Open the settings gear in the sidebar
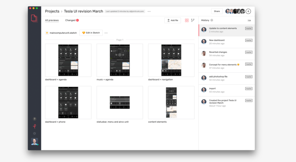The height and width of the screenshot is (162, 296). (x=34, y=133)
